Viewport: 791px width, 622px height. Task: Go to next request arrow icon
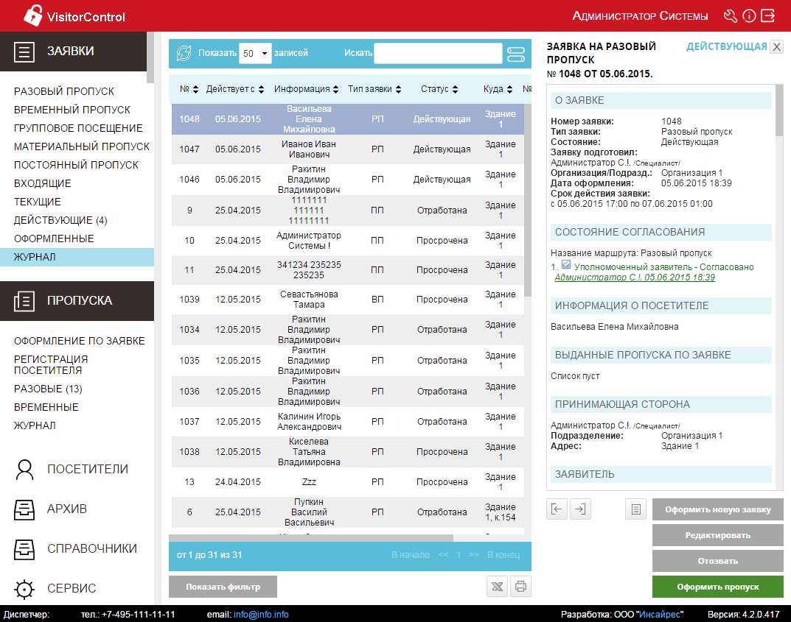click(580, 509)
